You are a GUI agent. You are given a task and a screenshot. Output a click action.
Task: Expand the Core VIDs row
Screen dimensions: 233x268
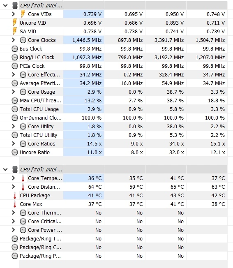(x=13, y=14)
